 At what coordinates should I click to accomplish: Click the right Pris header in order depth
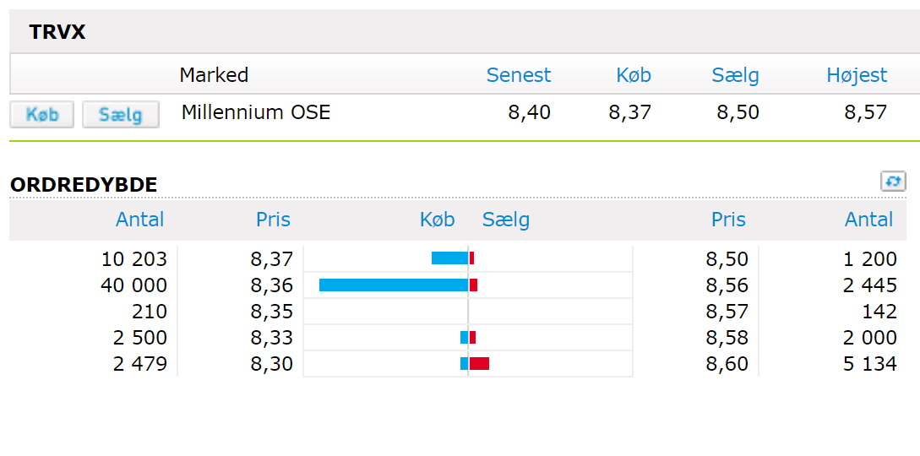(729, 220)
